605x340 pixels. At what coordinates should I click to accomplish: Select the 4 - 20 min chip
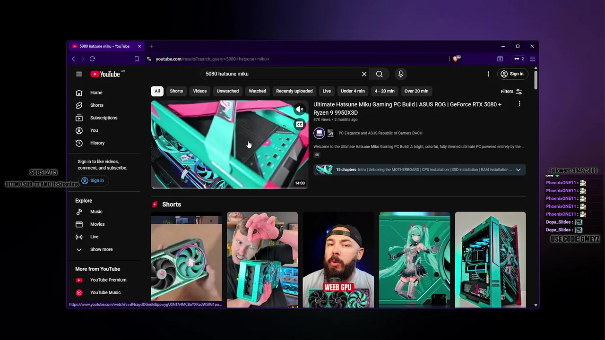(x=384, y=91)
